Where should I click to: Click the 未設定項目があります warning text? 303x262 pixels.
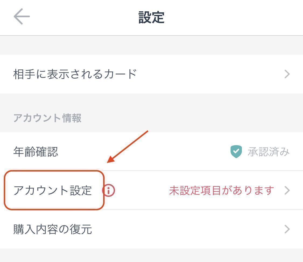pyautogui.click(x=221, y=191)
